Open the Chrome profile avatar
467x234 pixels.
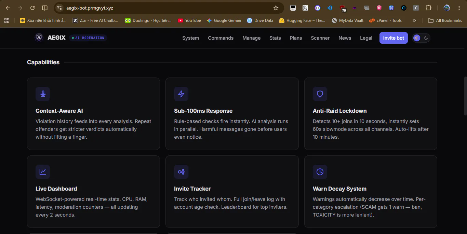(447, 8)
